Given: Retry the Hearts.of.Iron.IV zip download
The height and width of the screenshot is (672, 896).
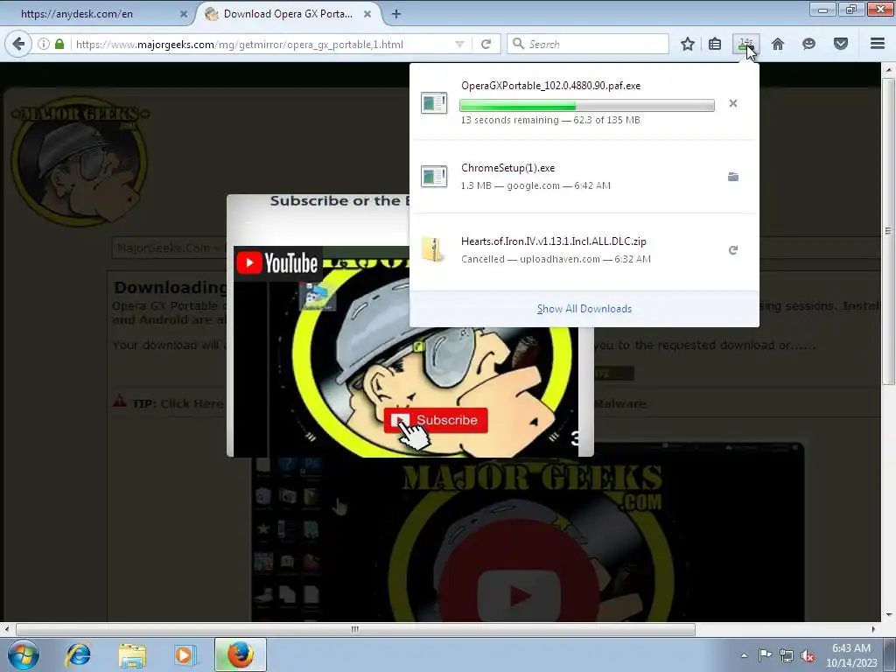Looking at the screenshot, I should pyautogui.click(x=733, y=250).
